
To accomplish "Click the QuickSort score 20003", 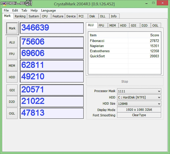I will tap(154, 56).
